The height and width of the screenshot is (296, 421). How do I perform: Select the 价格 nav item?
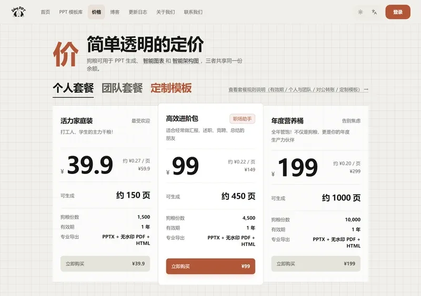click(x=96, y=12)
